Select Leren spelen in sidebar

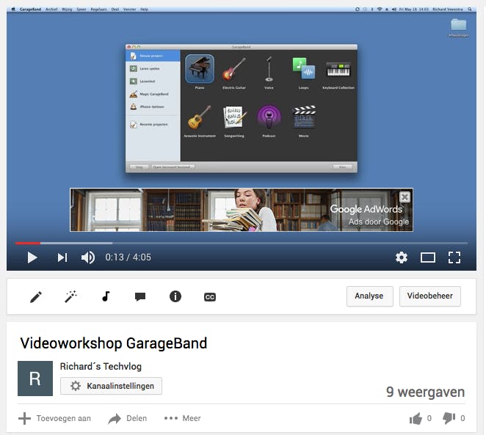153,68
